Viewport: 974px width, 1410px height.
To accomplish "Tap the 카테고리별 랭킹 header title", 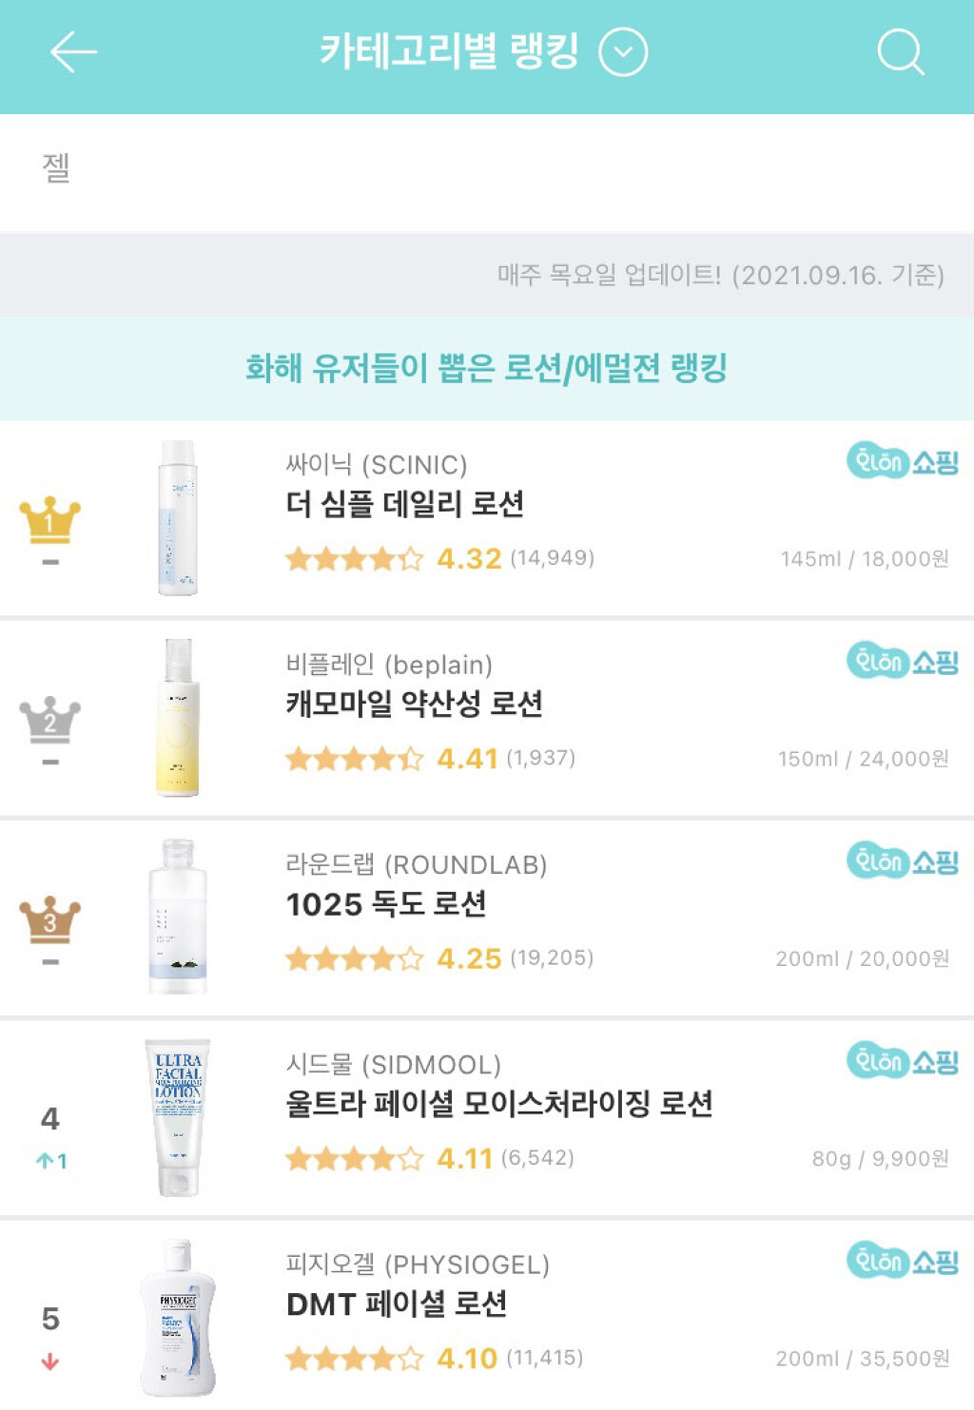I will click(448, 51).
